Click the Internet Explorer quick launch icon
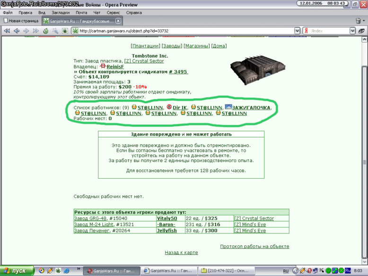368x276 pixels. 66,271
